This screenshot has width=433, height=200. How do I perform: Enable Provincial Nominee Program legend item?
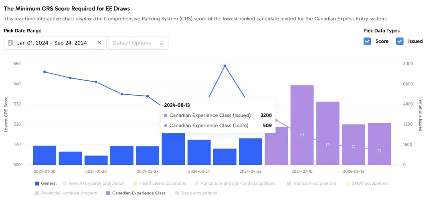37,193
